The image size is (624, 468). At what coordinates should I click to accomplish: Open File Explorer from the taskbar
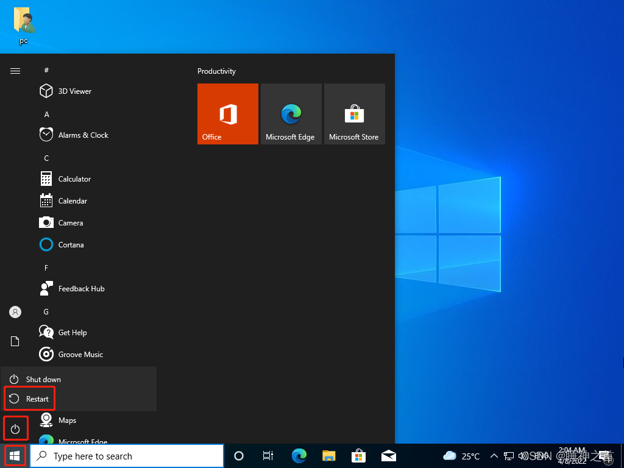point(328,456)
